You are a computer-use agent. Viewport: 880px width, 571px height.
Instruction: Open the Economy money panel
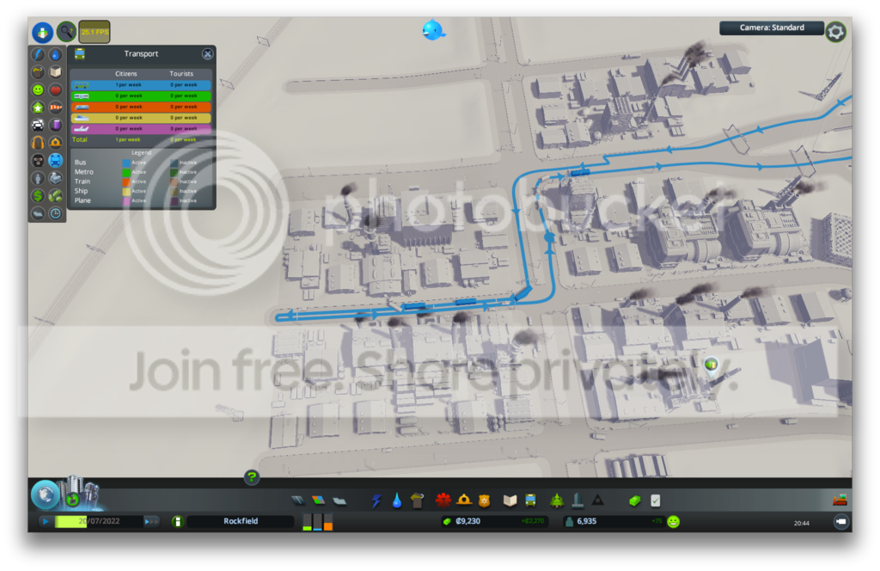click(635, 500)
